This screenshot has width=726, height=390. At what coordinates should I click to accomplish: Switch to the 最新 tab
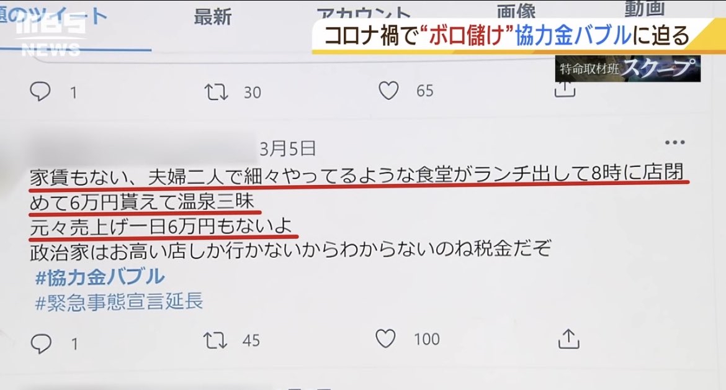212,17
